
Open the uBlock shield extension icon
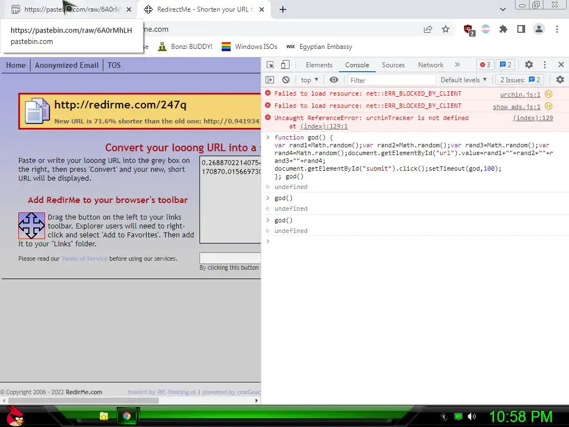coord(469,30)
